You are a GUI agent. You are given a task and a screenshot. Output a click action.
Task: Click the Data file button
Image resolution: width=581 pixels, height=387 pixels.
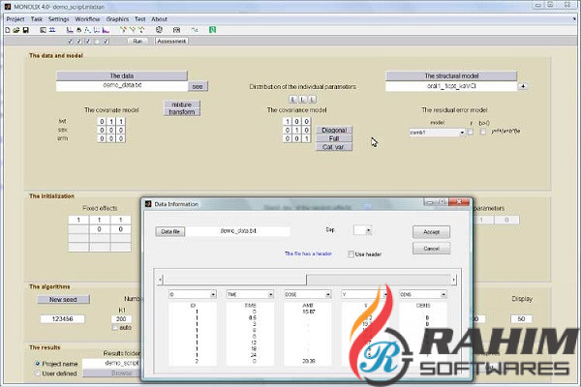170,231
